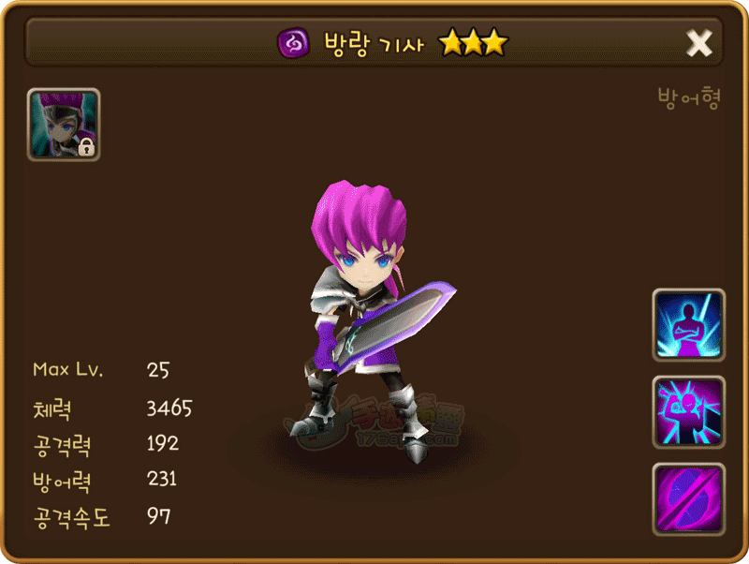Click the first gold star rating
749x564 pixels.
pyautogui.click(x=450, y=42)
